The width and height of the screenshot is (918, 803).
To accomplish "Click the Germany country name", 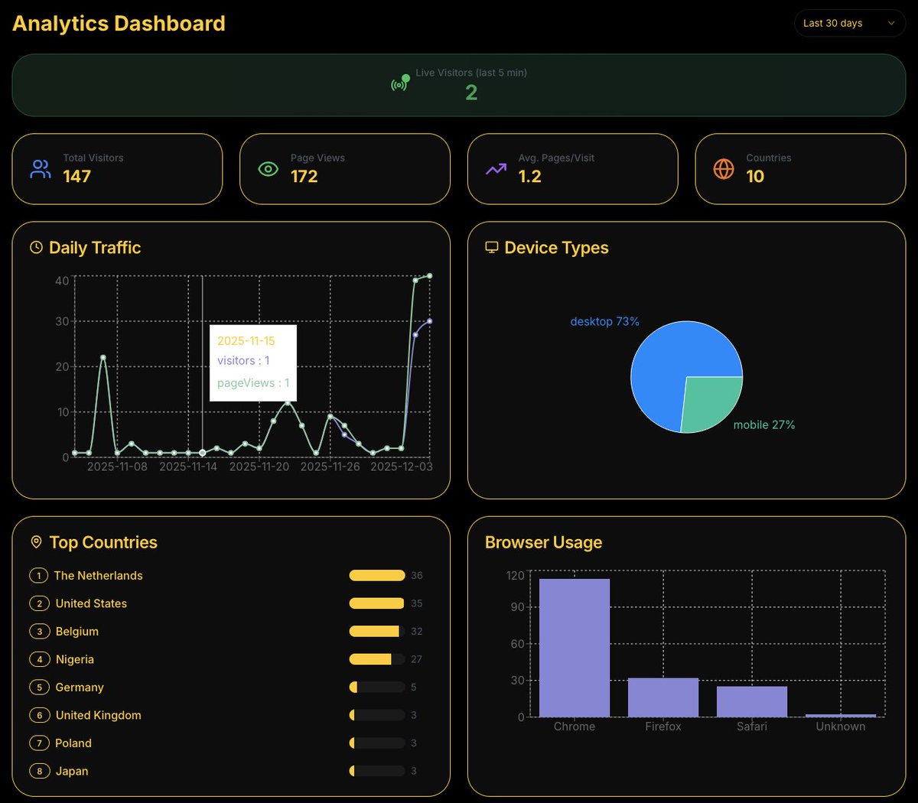I will pos(80,688).
